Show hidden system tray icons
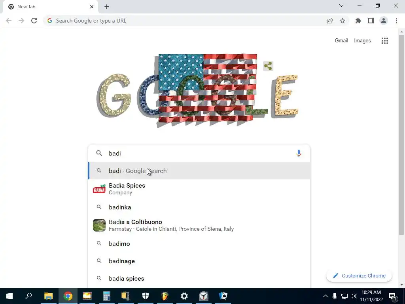Viewport: 405px width, 304px height. (x=326, y=296)
